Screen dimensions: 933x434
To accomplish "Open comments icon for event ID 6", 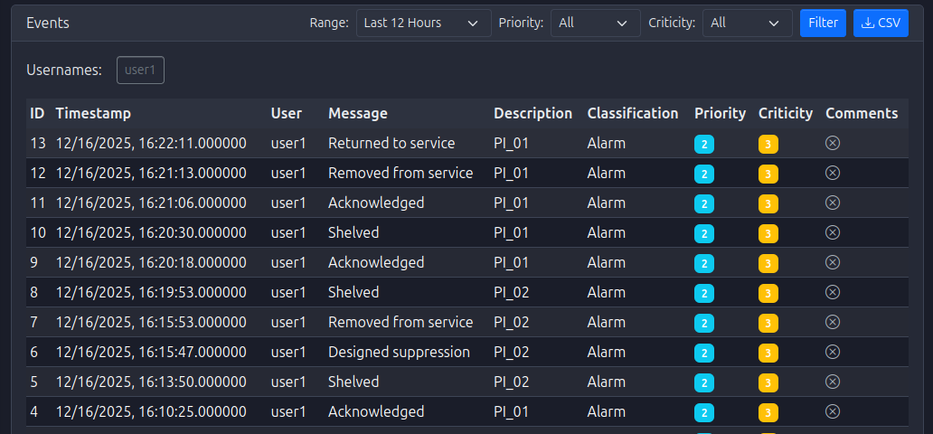I will pos(833,352).
